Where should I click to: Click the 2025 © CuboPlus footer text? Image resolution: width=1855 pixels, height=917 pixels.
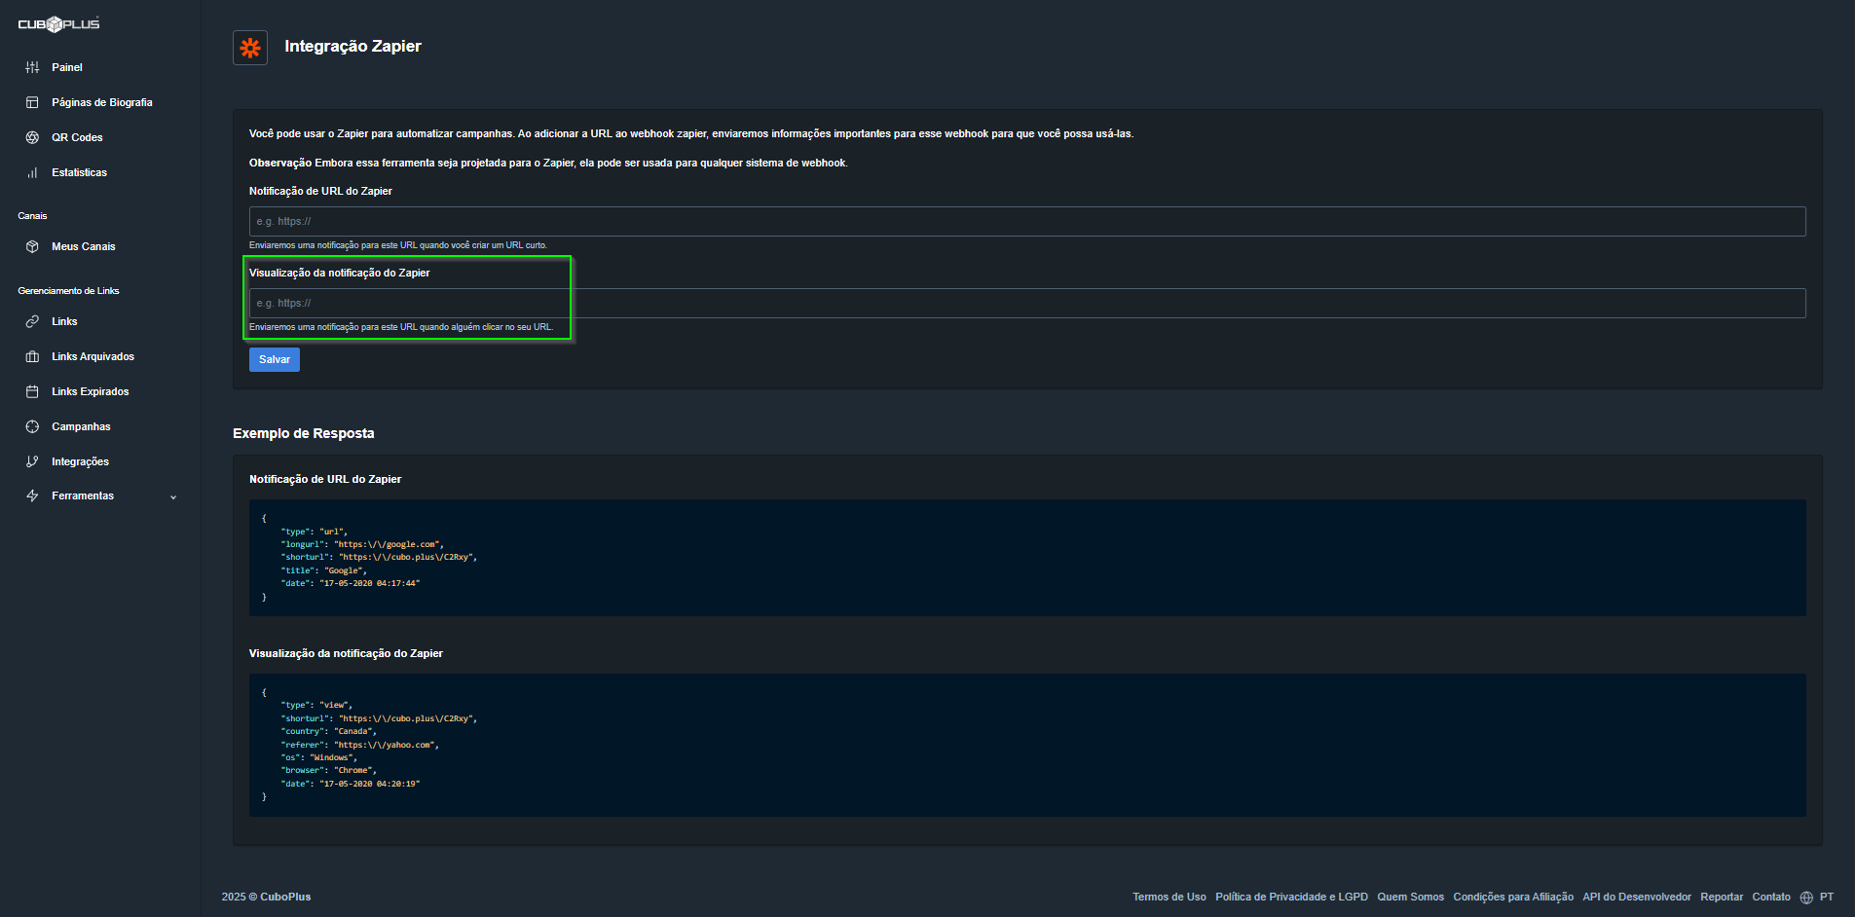266,898
